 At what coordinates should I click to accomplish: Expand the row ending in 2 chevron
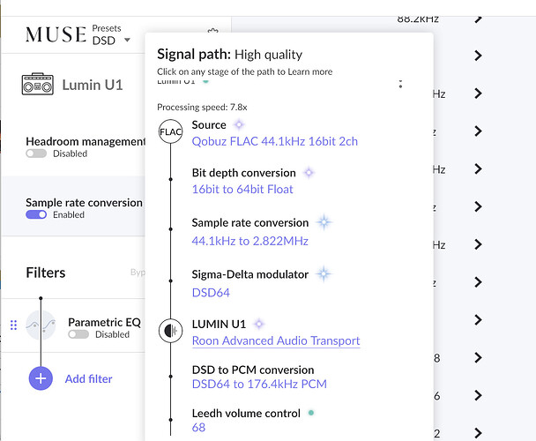(478, 433)
